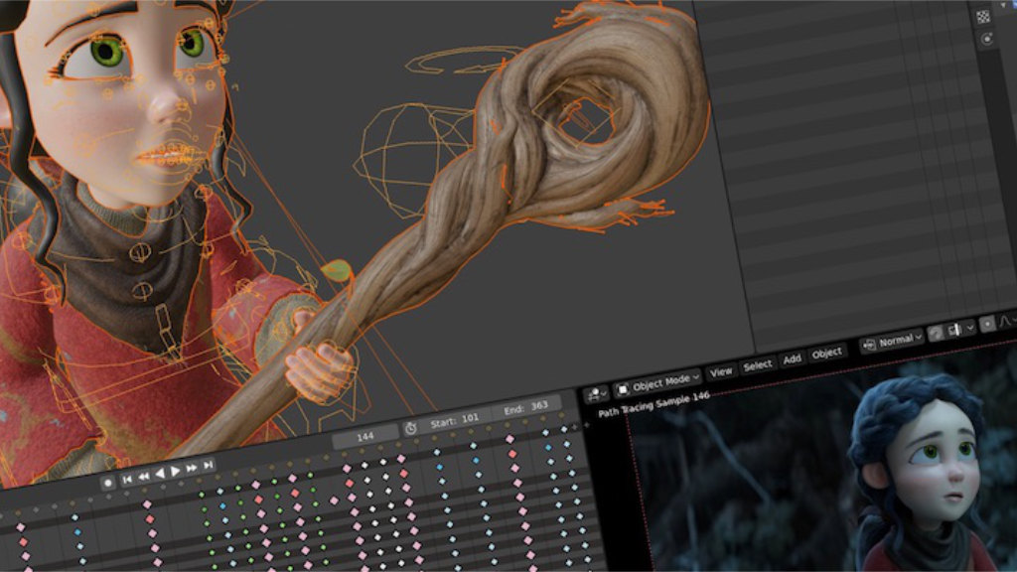Open the editor type dropdown beside Object Mode
The width and height of the screenshot is (1017, 572).
point(597,393)
